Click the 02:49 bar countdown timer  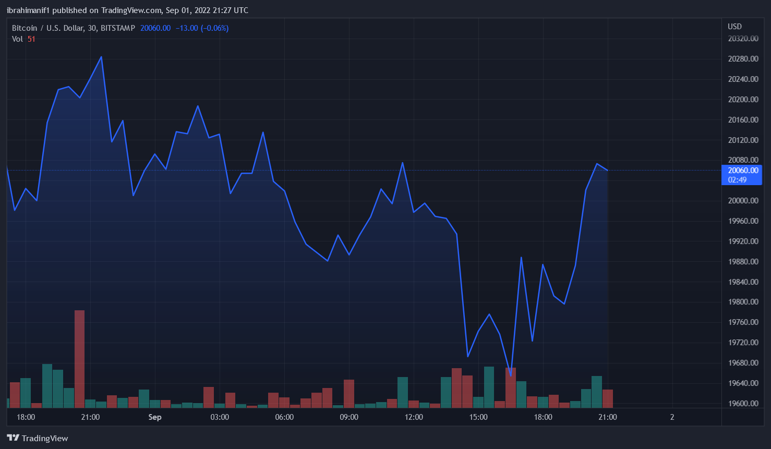(737, 180)
